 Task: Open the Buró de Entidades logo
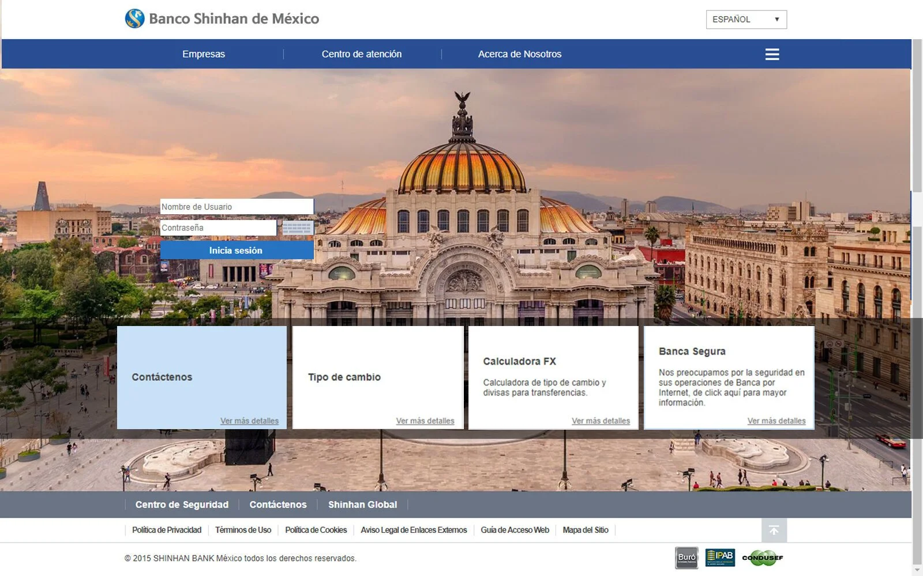click(x=686, y=558)
